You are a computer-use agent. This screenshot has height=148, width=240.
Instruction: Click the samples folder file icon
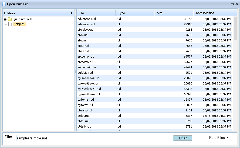(x=10, y=24)
